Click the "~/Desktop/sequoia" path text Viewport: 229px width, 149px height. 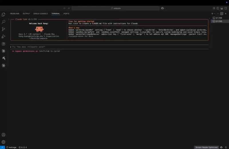coord(38,38)
